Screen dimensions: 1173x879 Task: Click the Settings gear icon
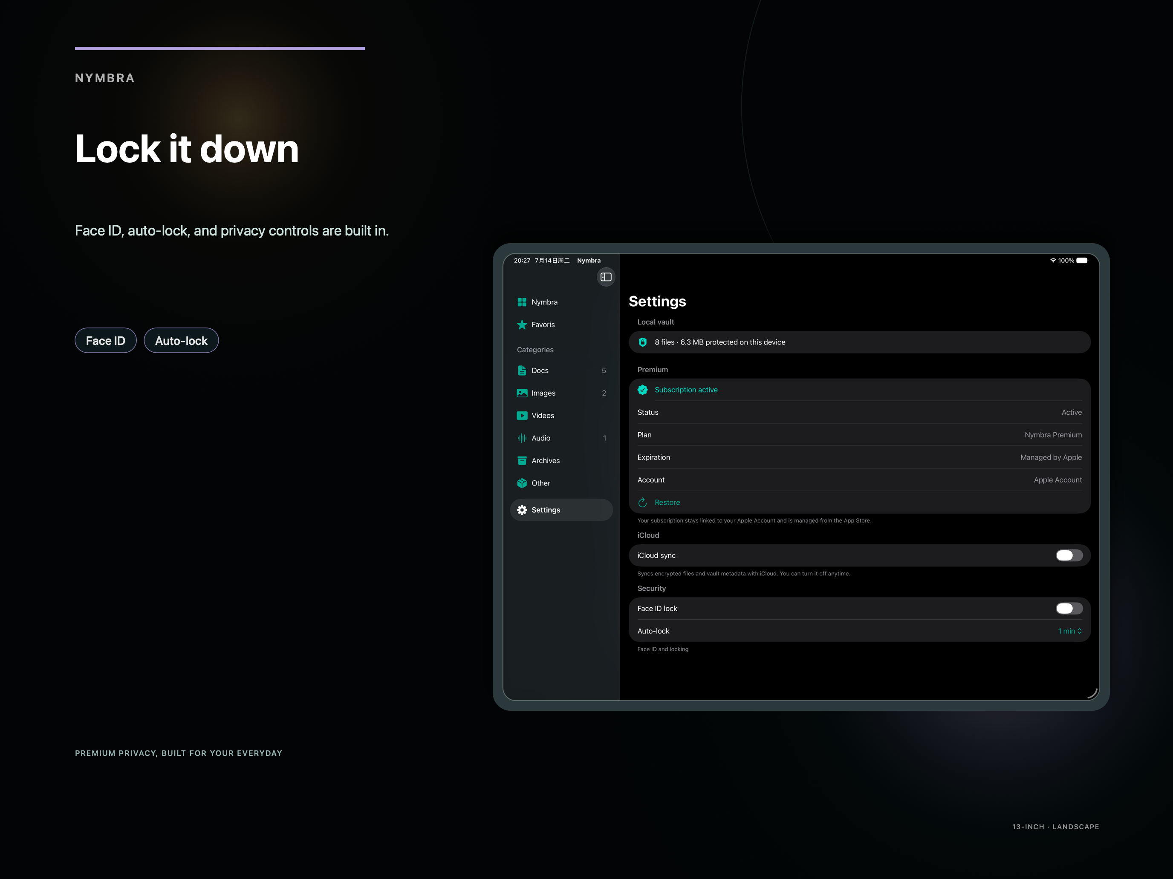522,510
